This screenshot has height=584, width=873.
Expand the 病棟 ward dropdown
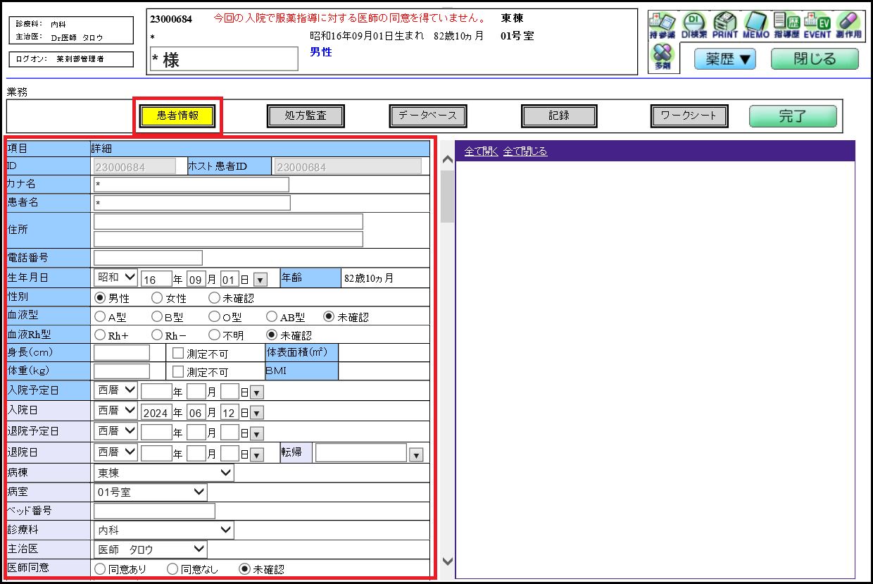coord(163,473)
